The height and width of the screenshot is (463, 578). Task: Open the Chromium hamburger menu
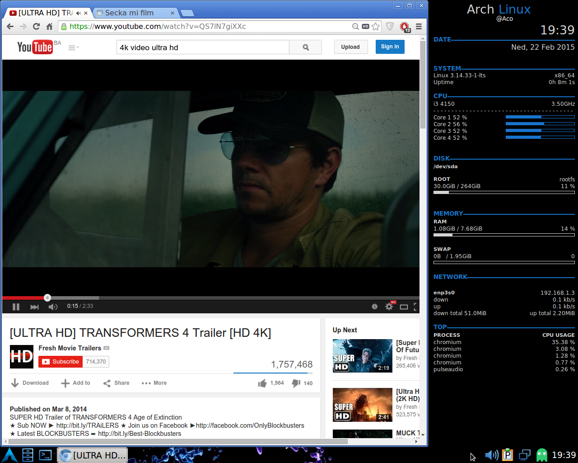pos(419,27)
